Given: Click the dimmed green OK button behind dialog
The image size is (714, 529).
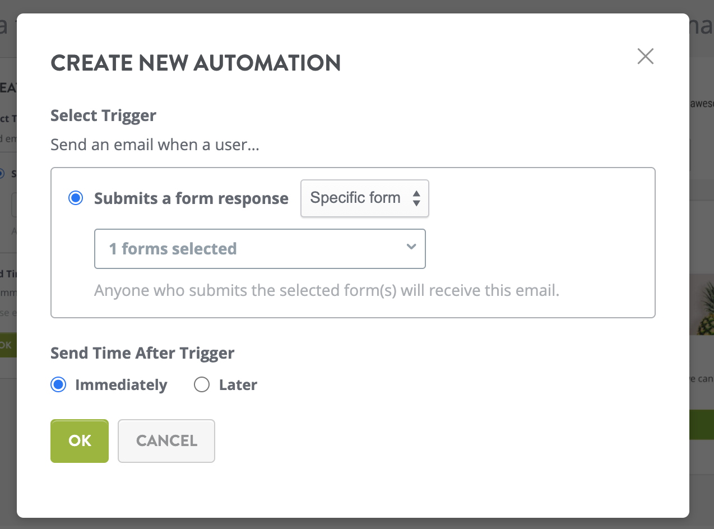Looking at the screenshot, I should tap(8, 345).
